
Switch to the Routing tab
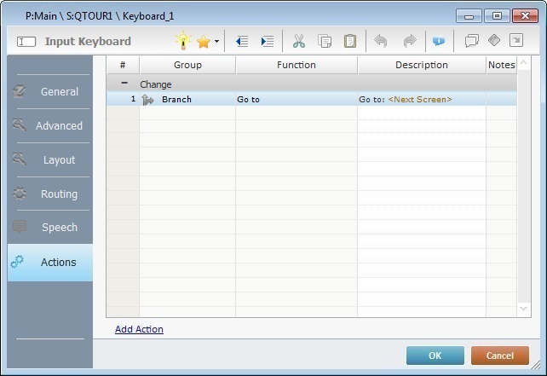[x=49, y=194]
